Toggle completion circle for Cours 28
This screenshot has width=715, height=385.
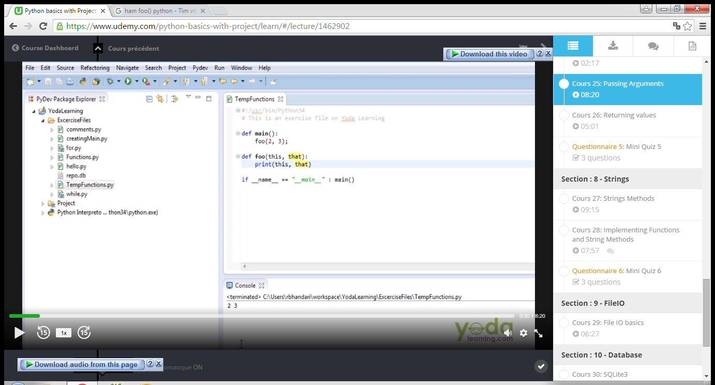[x=564, y=230]
